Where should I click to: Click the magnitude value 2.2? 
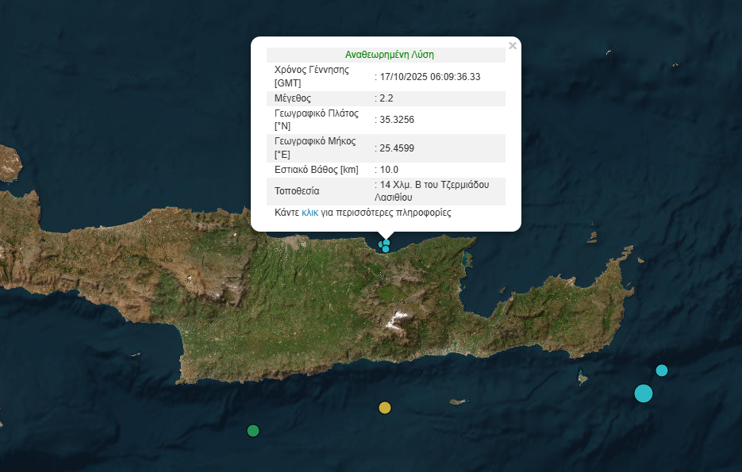(386, 98)
